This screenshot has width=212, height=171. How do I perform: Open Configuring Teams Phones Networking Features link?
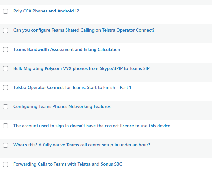62,106
